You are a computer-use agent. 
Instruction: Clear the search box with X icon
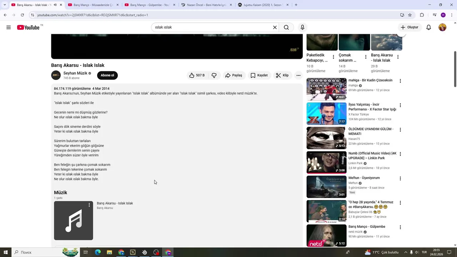(275, 27)
